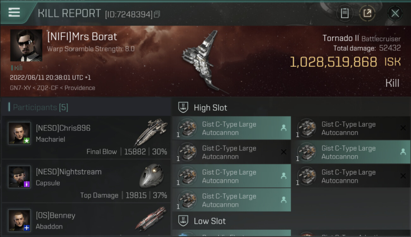Open Nightstream's Capsule ship icon
Screen dimensions: 411x237
151,176
